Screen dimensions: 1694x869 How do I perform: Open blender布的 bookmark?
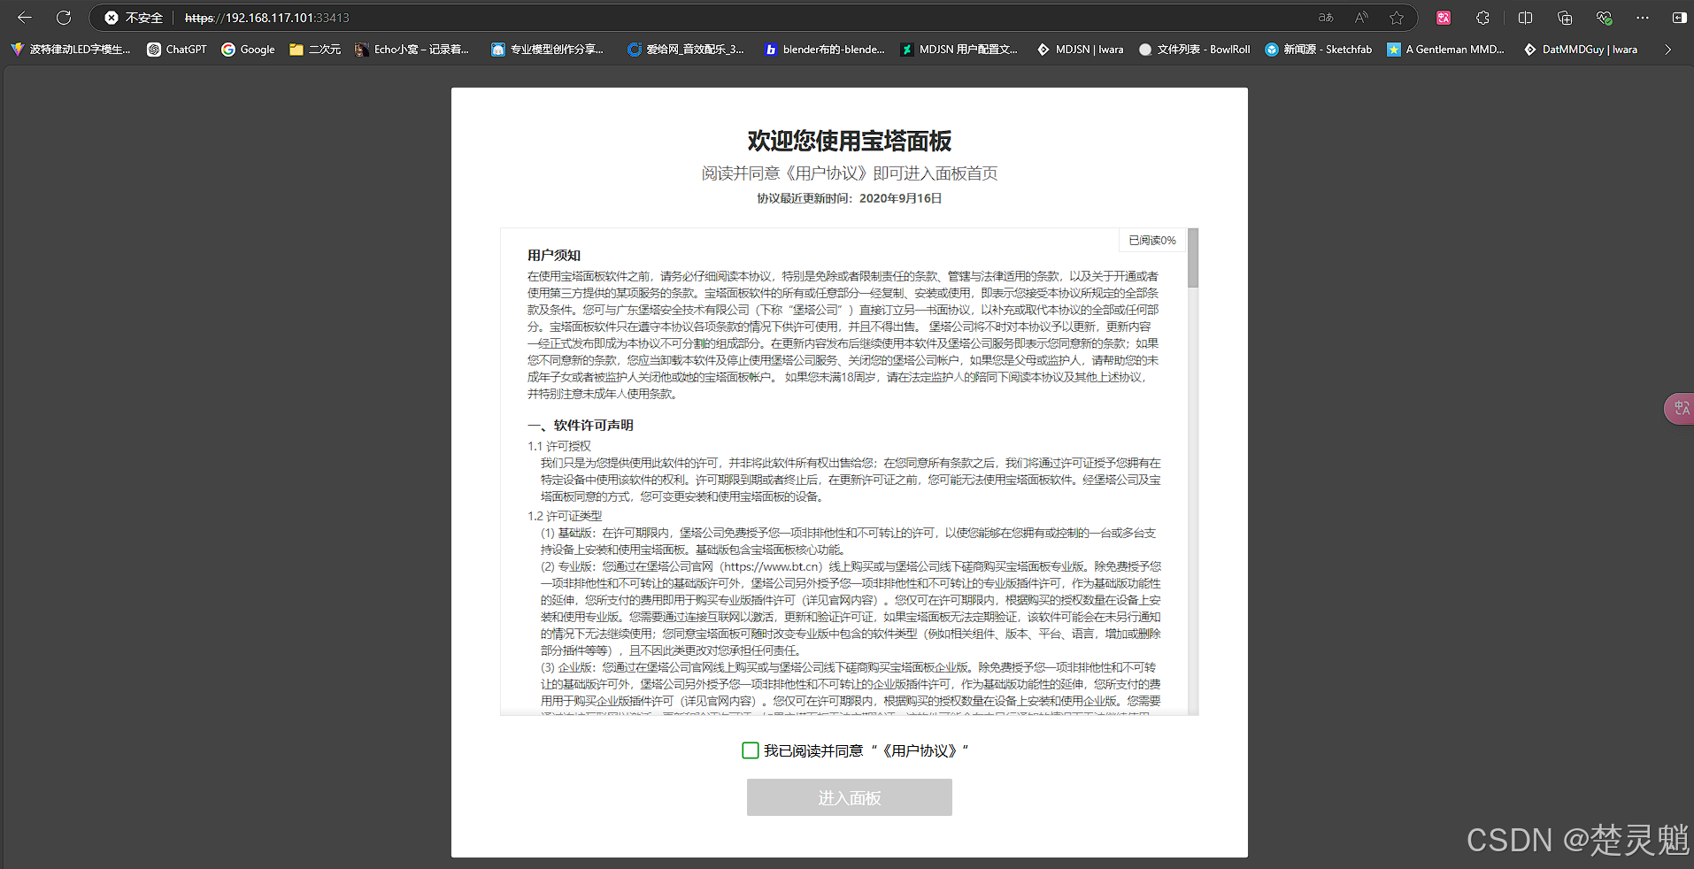click(x=825, y=50)
